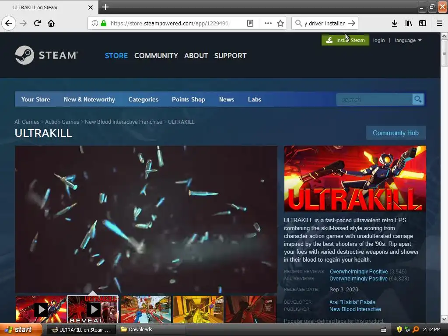Screen dimensions: 448x336
Task: Show sidebars icon in browser toolbar
Action: pos(423,23)
